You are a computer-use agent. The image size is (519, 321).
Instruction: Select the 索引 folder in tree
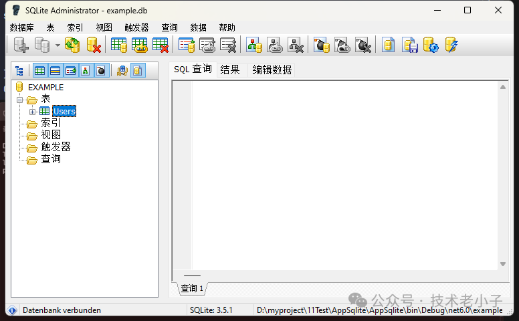(x=51, y=123)
